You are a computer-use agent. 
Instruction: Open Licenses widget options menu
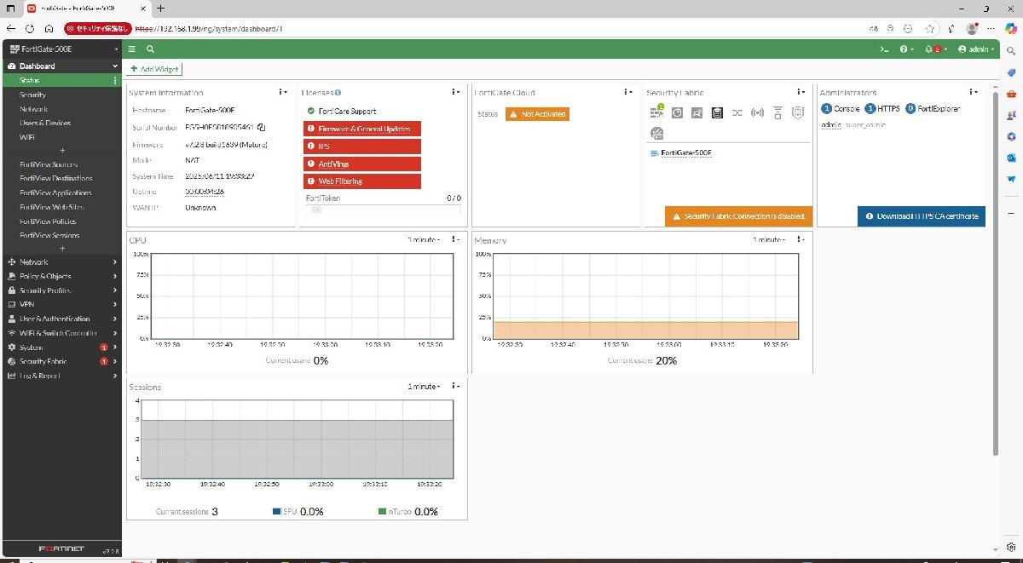(455, 92)
